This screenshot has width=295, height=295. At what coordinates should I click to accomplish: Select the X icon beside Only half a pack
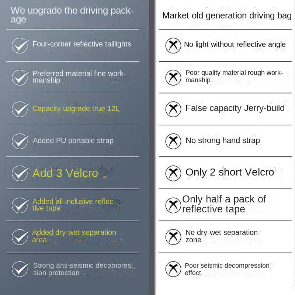[173, 205]
